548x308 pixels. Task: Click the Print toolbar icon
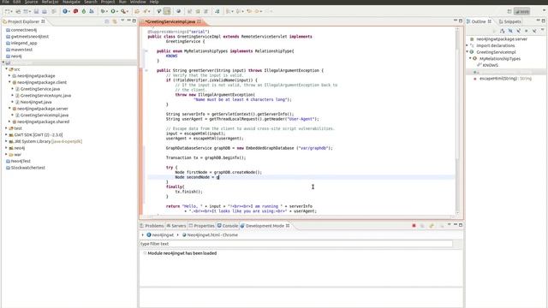point(53,11)
